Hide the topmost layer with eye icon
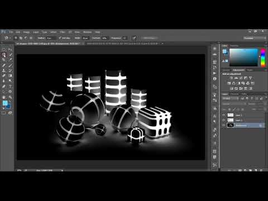 [x=224, y=115]
